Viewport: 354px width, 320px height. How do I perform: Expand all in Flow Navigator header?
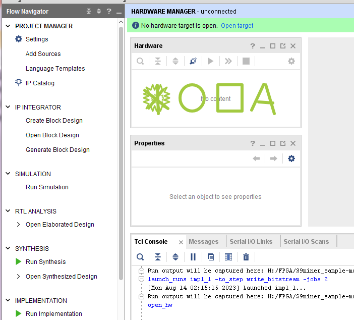[x=99, y=11]
